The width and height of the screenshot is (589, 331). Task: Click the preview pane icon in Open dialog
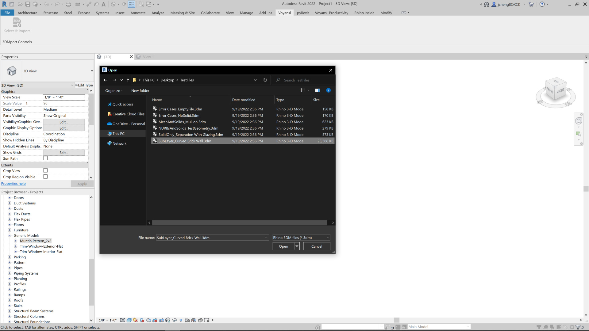point(317,90)
